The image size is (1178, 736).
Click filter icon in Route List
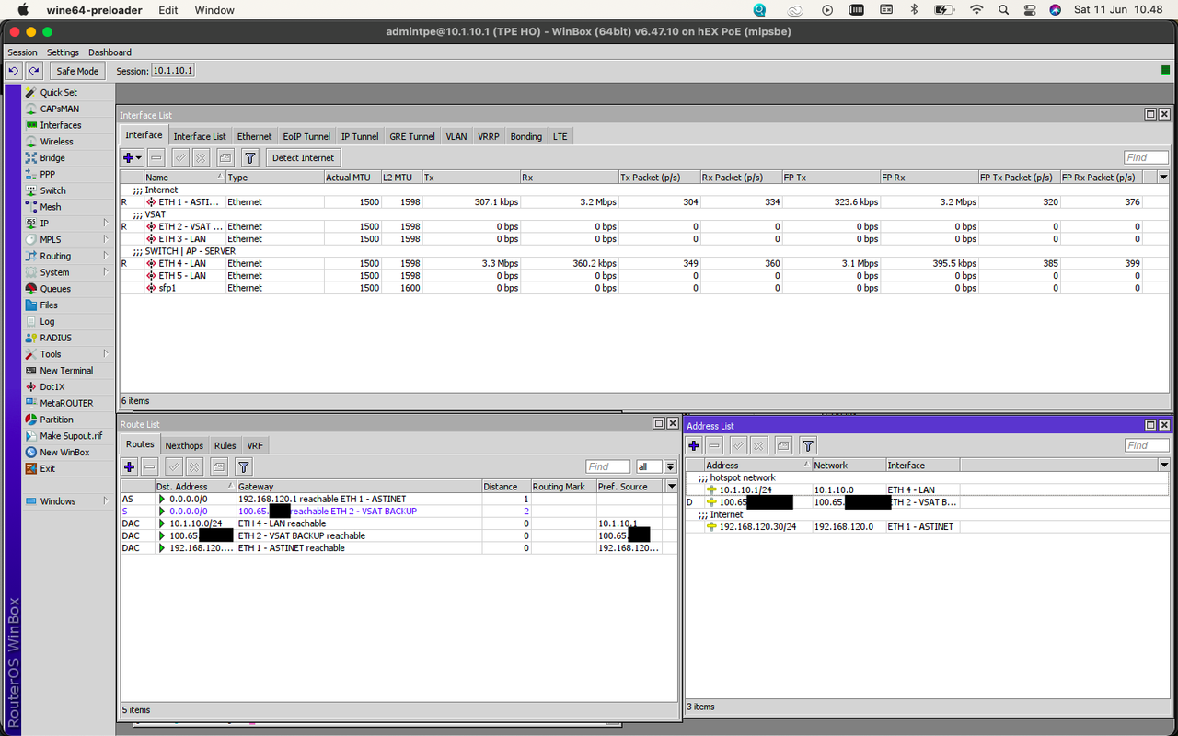pyautogui.click(x=243, y=467)
